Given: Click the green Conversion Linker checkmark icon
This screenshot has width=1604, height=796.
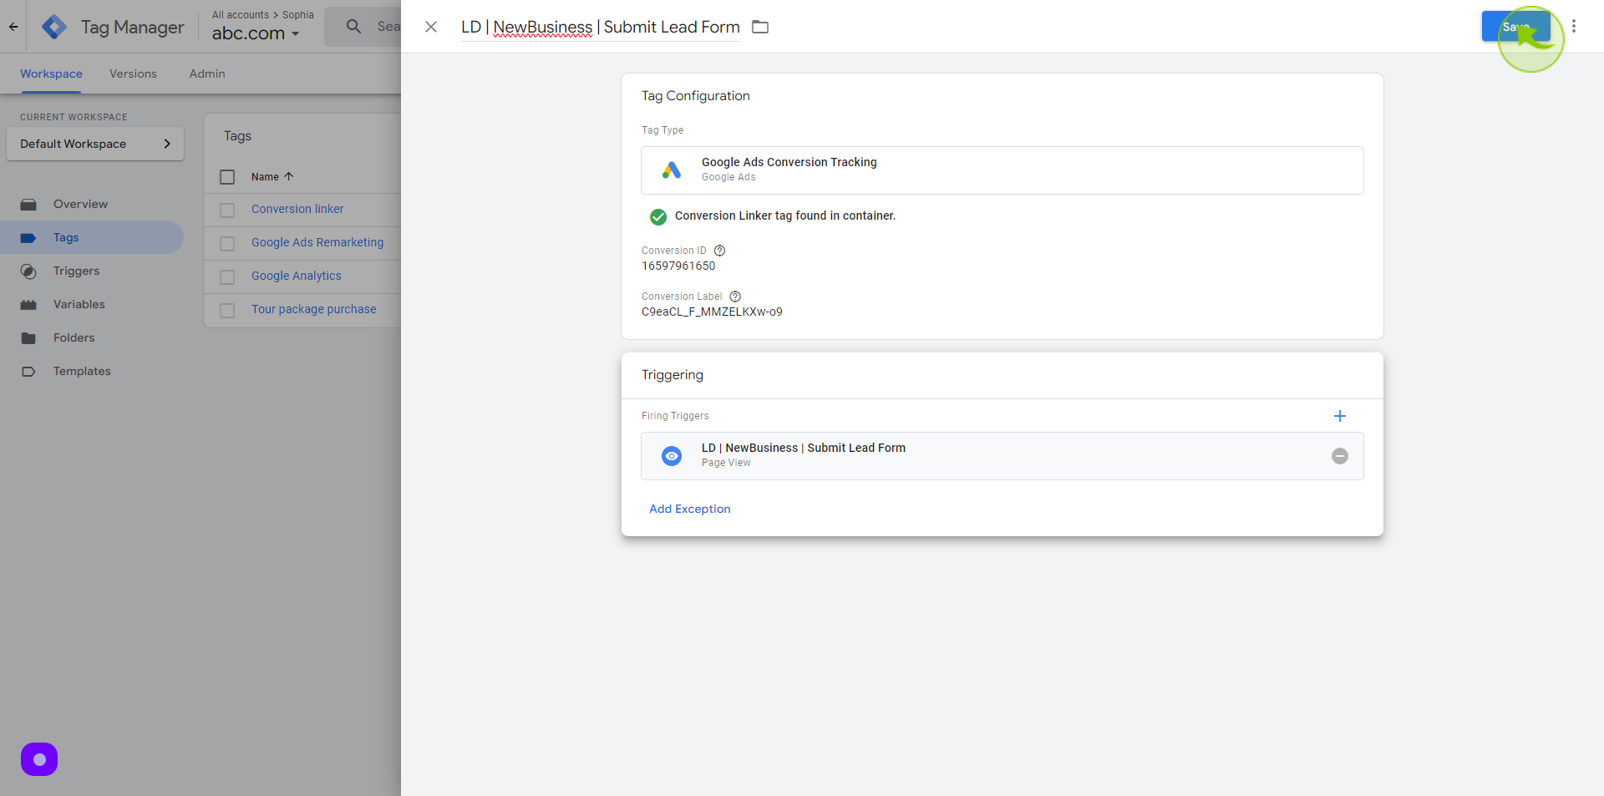Looking at the screenshot, I should coord(658,216).
